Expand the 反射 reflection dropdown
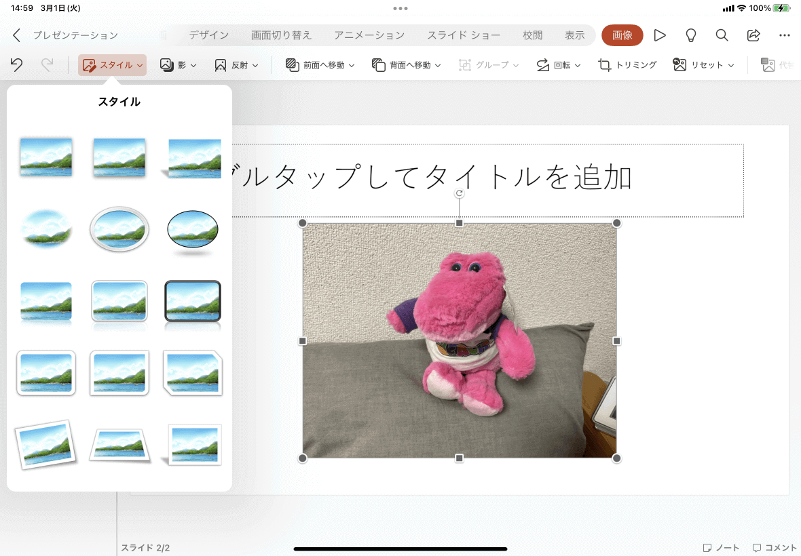 coord(236,65)
